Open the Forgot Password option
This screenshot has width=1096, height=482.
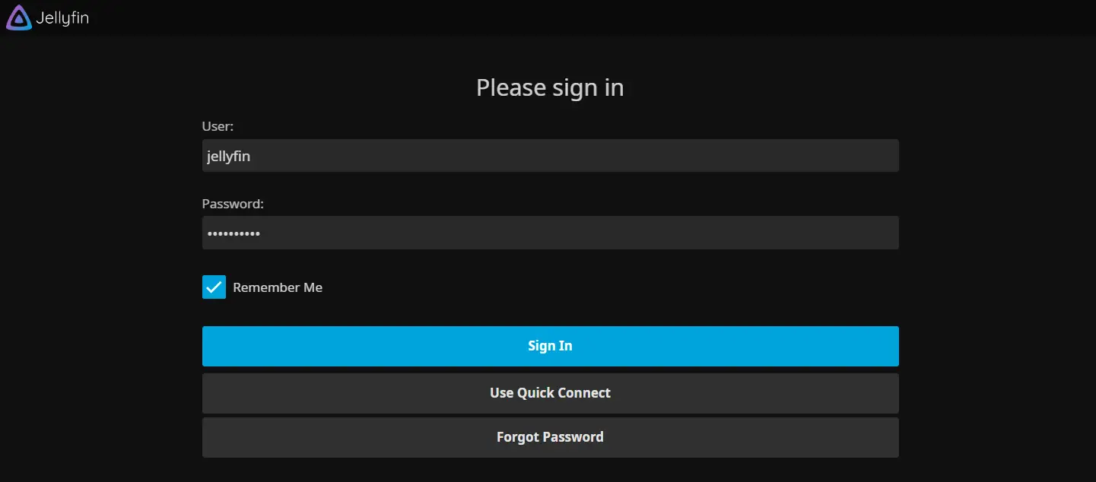click(x=550, y=437)
